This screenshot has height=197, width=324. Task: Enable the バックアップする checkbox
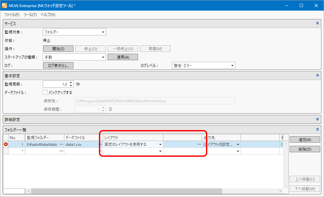click(x=45, y=92)
